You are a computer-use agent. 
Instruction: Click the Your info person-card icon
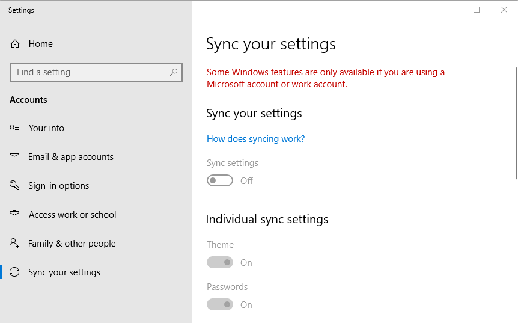click(15, 128)
